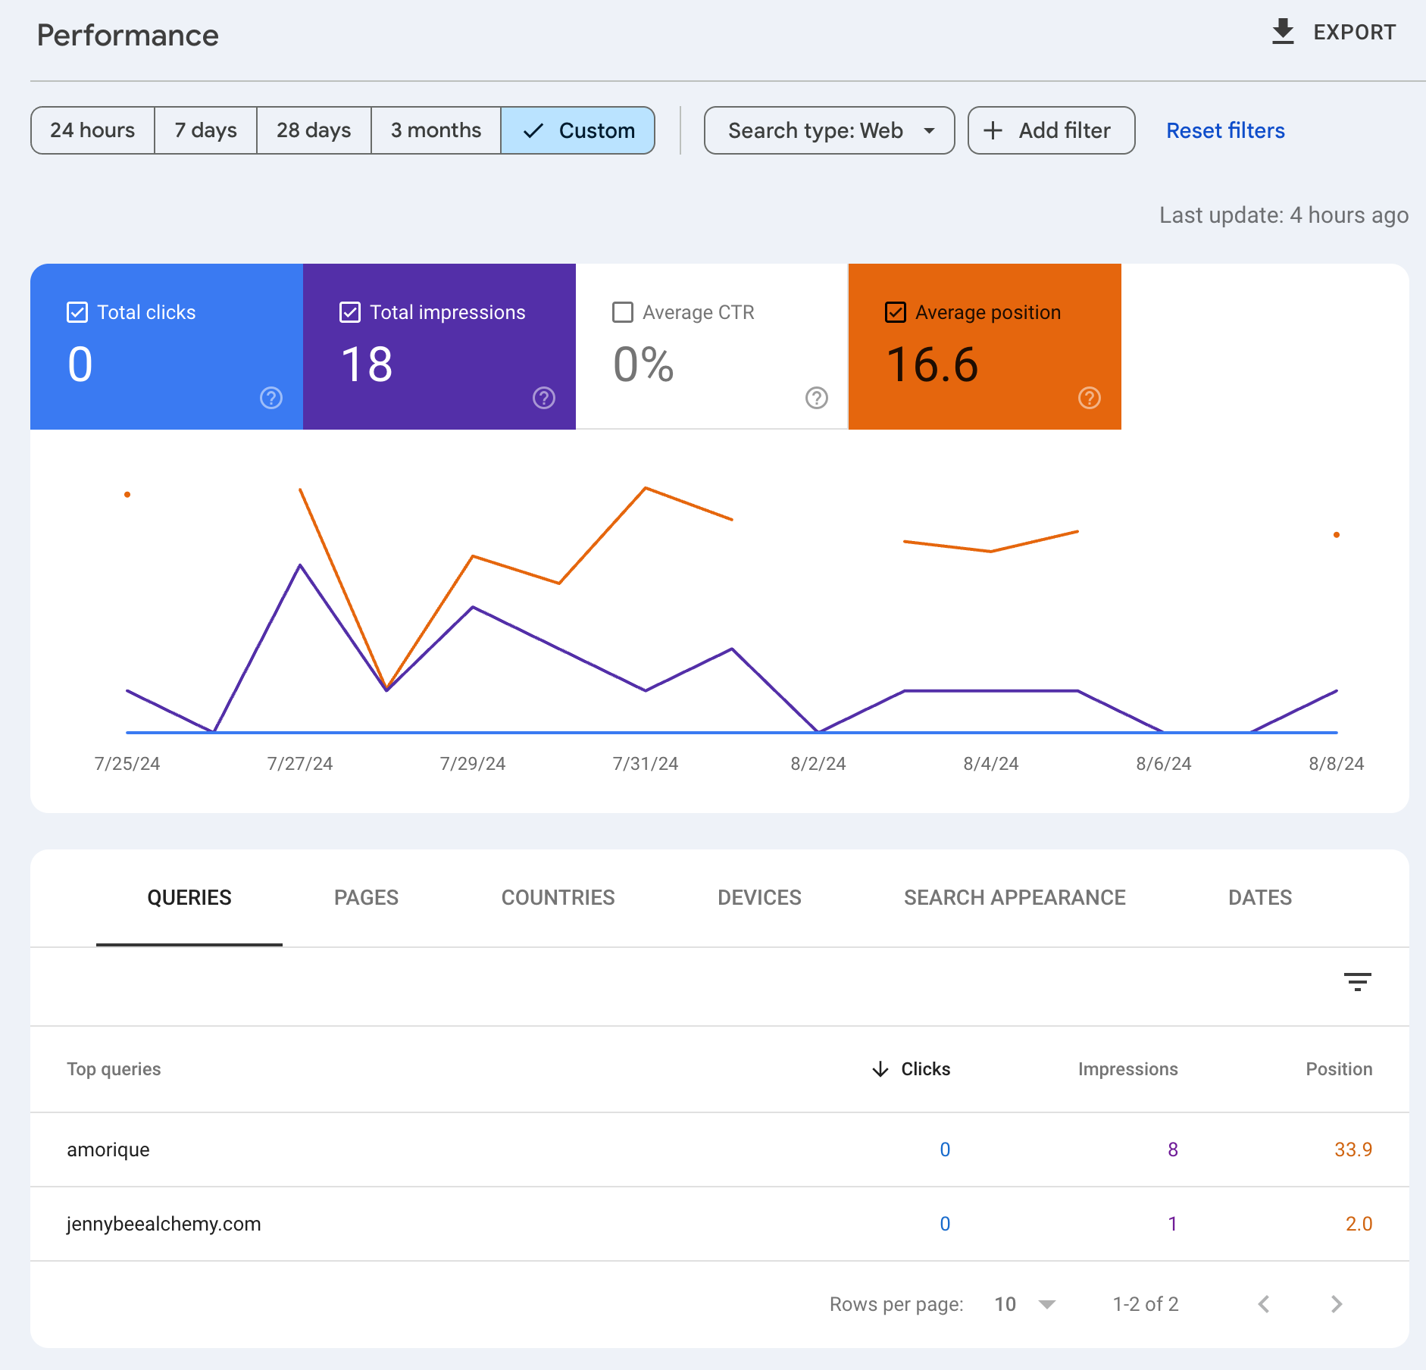Click the sort arrow beside Clicks
Viewport: 1426px width, 1370px height.
[x=880, y=1069]
